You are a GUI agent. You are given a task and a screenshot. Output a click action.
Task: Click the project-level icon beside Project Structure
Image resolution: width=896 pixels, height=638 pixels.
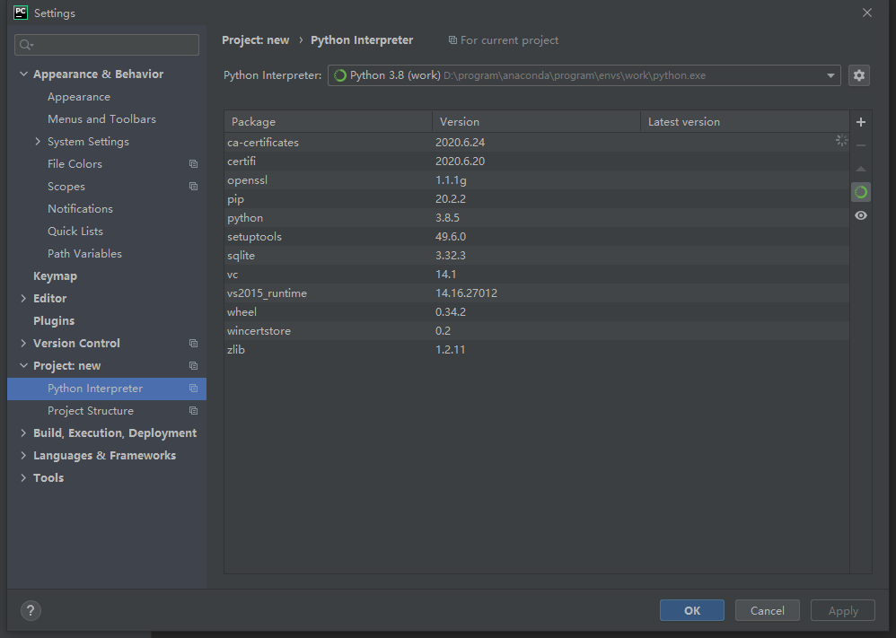194,411
